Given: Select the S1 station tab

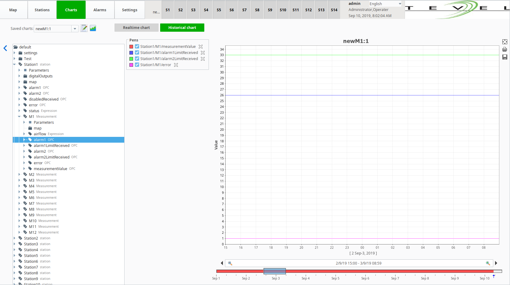Looking at the screenshot, I should click(168, 10).
